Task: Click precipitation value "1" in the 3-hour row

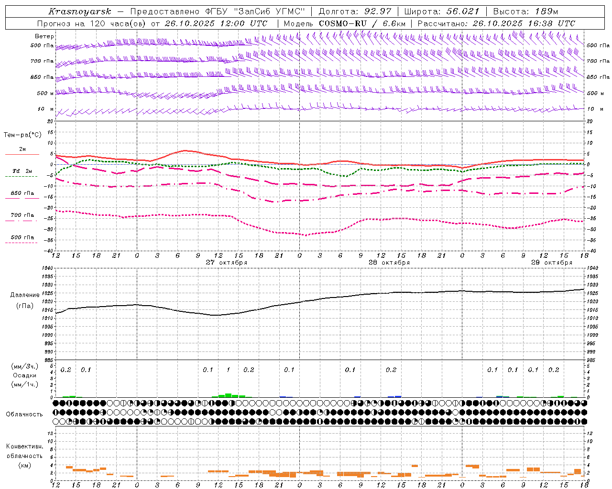Action: (x=228, y=370)
